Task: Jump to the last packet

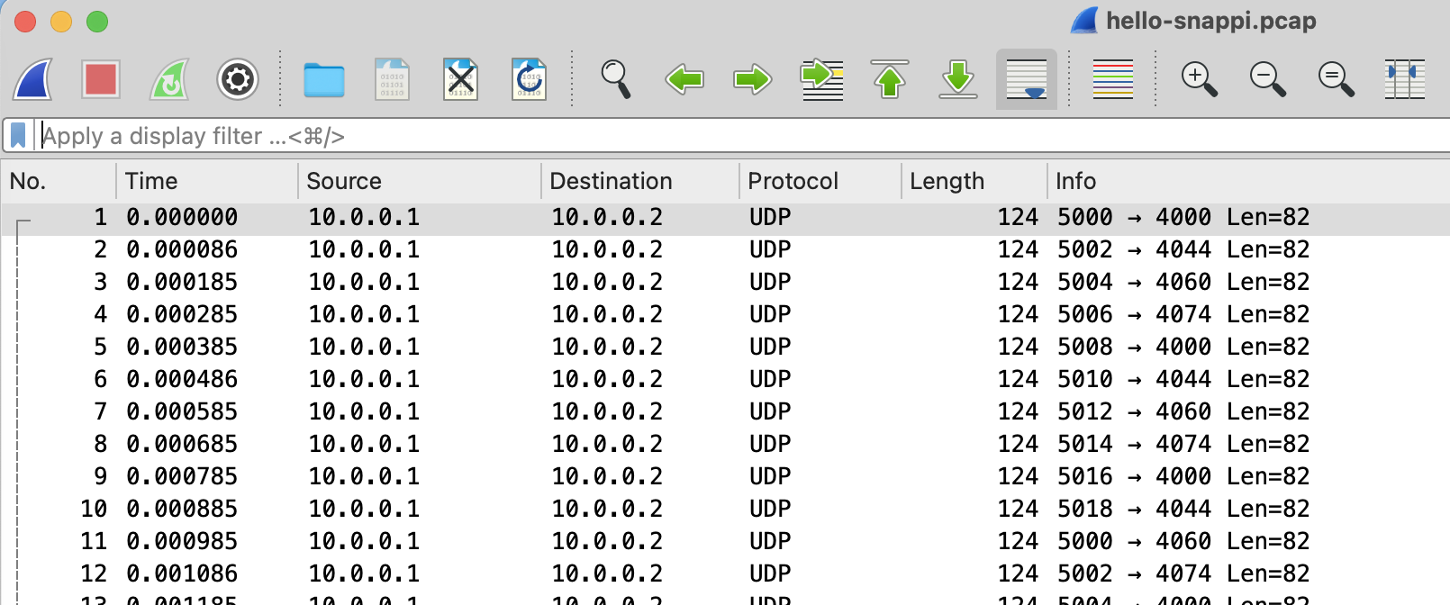Action: 958,79
